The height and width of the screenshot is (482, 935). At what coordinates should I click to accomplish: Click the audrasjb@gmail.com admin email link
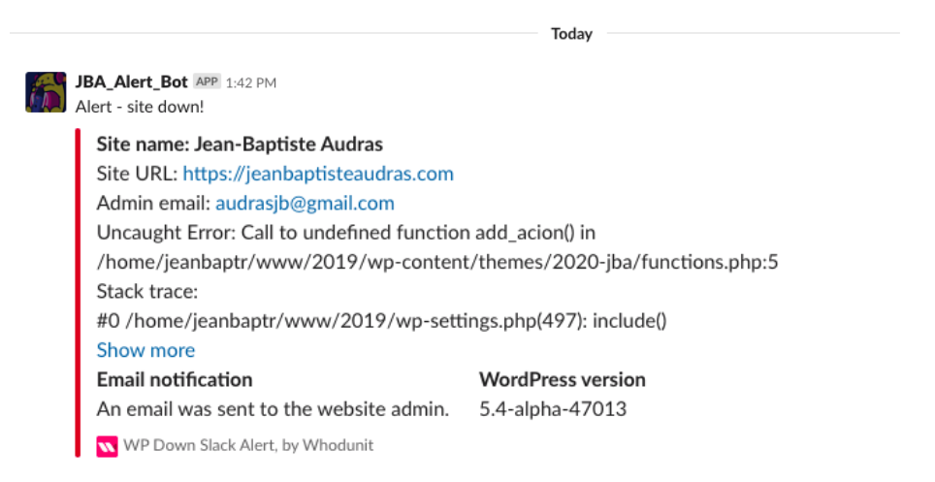(305, 203)
